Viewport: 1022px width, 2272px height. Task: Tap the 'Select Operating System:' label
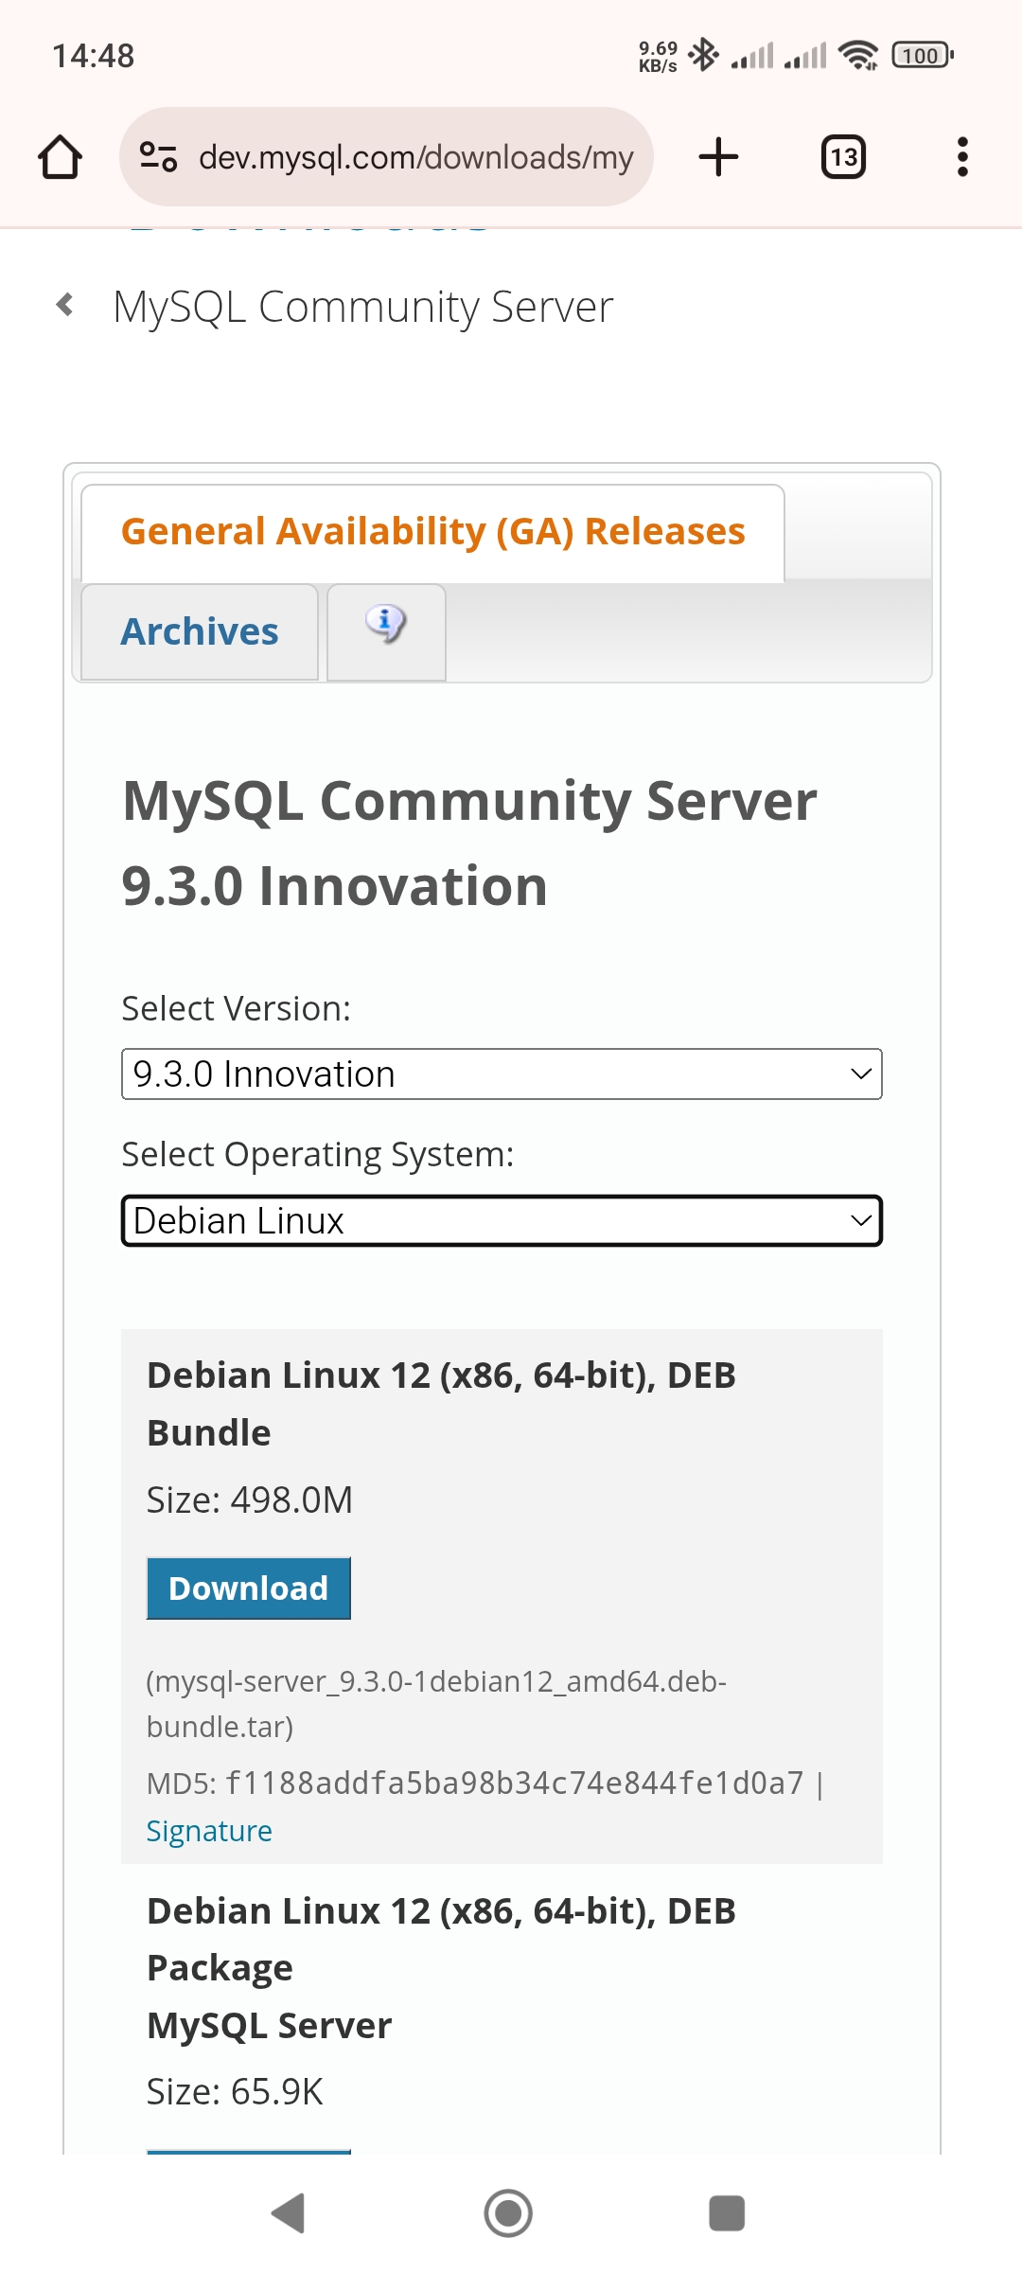click(318, 1155)
